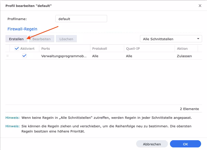Viewport: 207px width, 150px height.
Task: Confirm changes with the OK button
Action: [185, 144]
